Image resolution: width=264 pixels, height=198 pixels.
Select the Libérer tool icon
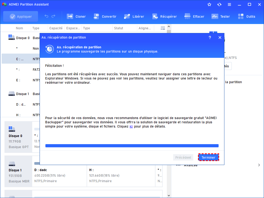(127, 16)
